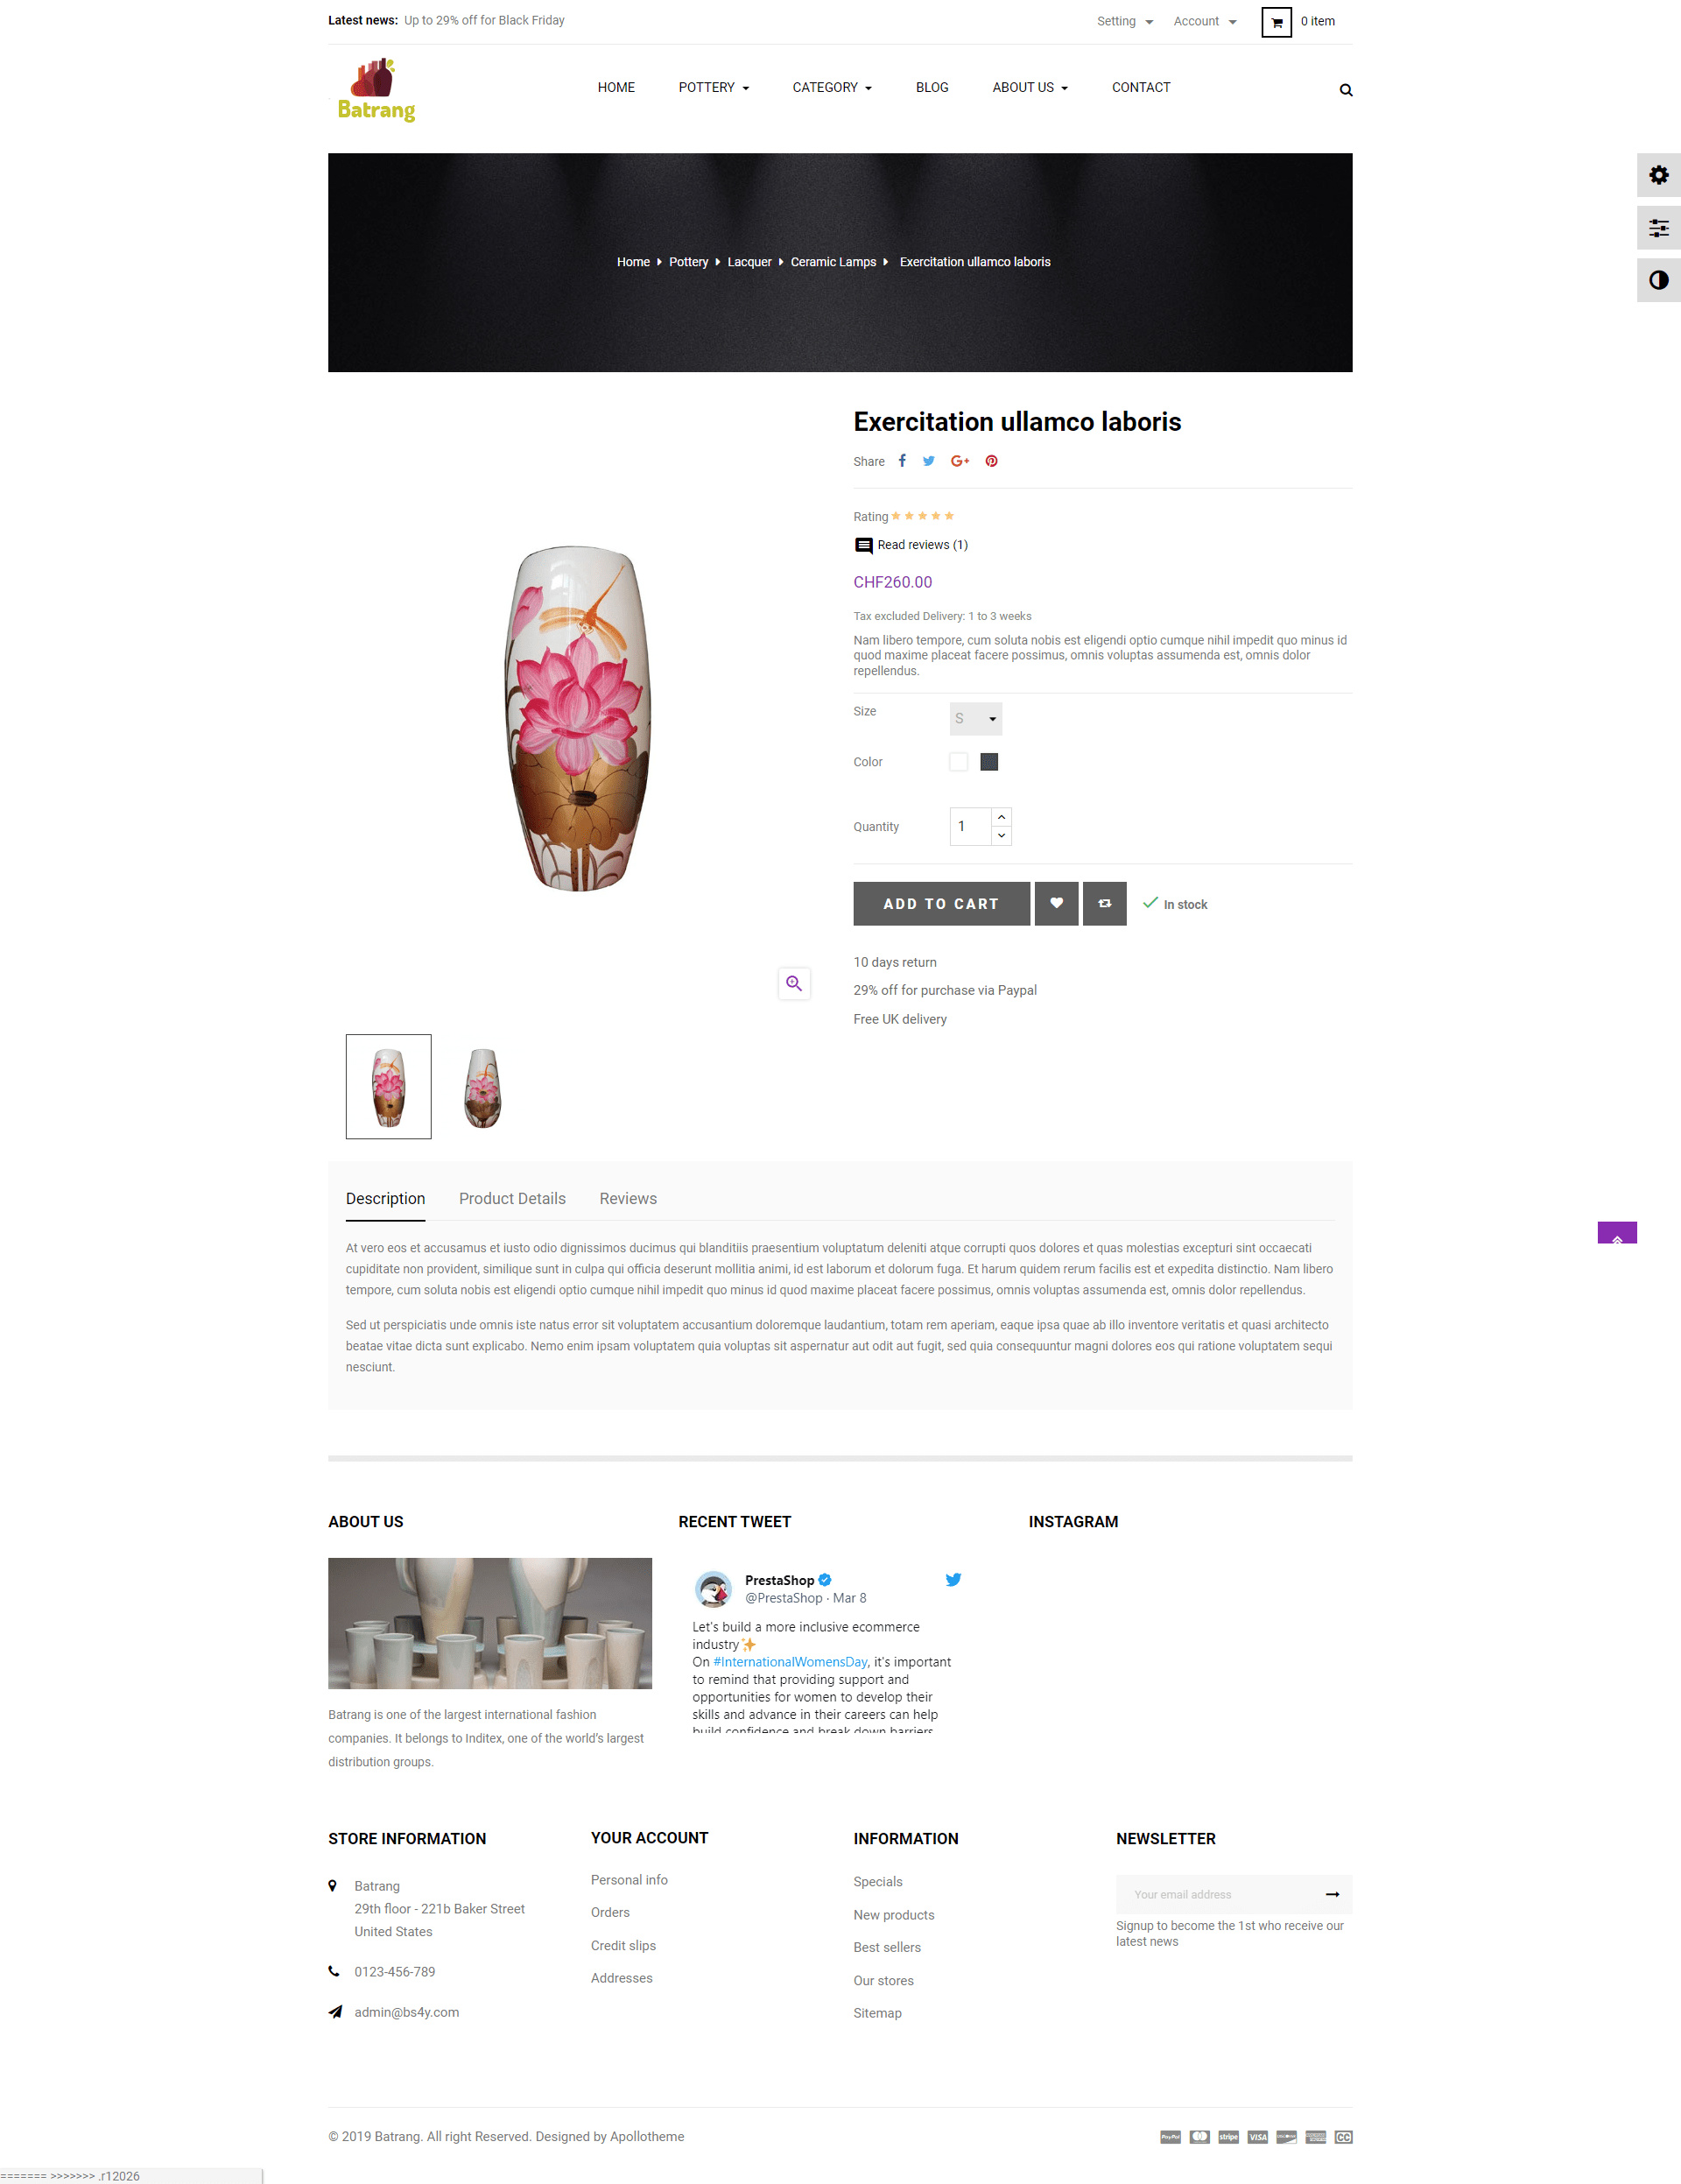The width and height of the screenshot is (1681, 2184).
Task: Click the search magnifier icon
Action: pyautogui.click(x=1346, y=90)
